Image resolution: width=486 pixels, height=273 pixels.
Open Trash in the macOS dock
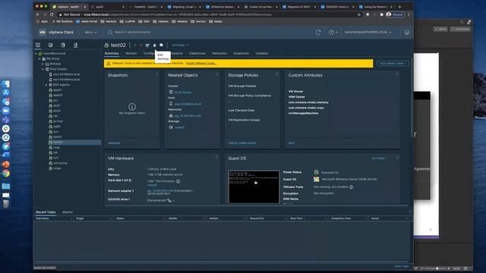(x=6, y=203)
